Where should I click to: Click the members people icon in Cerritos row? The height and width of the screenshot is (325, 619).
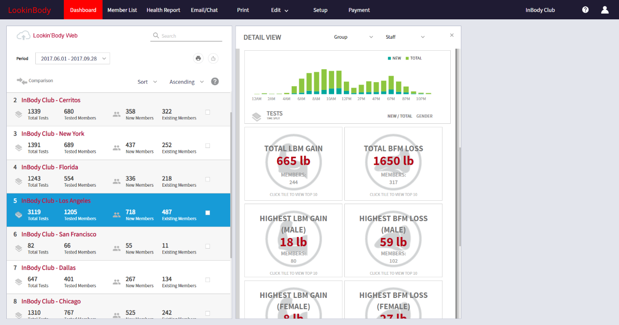coord(117,114)
